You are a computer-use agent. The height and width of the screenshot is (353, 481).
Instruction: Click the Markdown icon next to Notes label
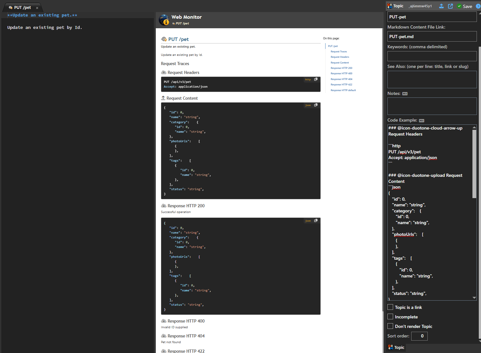(405, 94)
